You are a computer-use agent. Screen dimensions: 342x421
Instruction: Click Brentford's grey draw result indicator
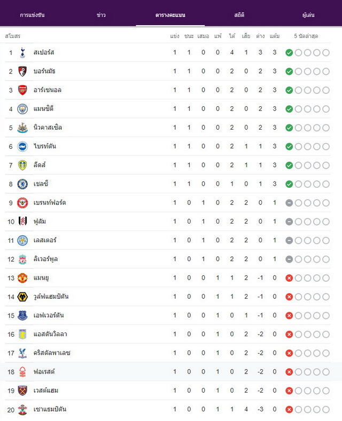pyautogui.click(x=289, y=203)
